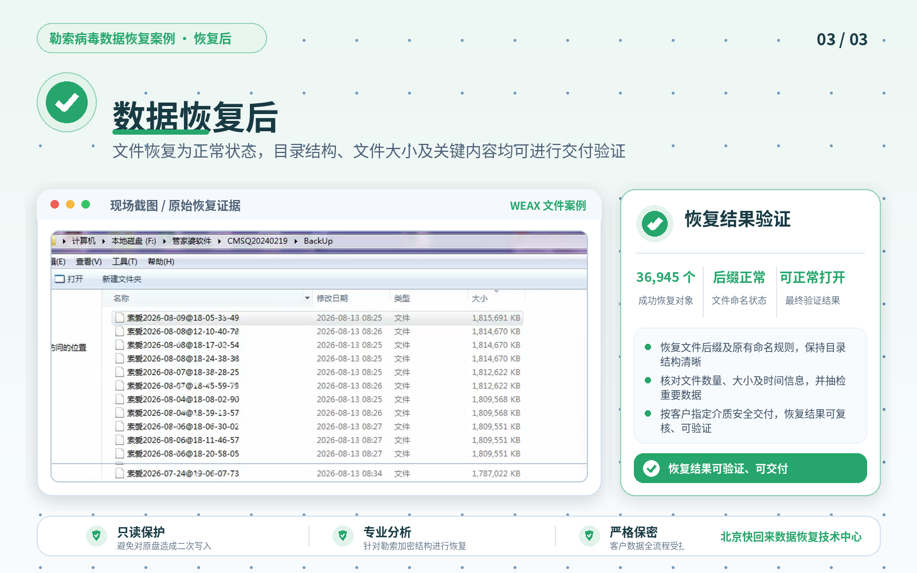Open the 工具(T) menu

(x=125, y=262)
